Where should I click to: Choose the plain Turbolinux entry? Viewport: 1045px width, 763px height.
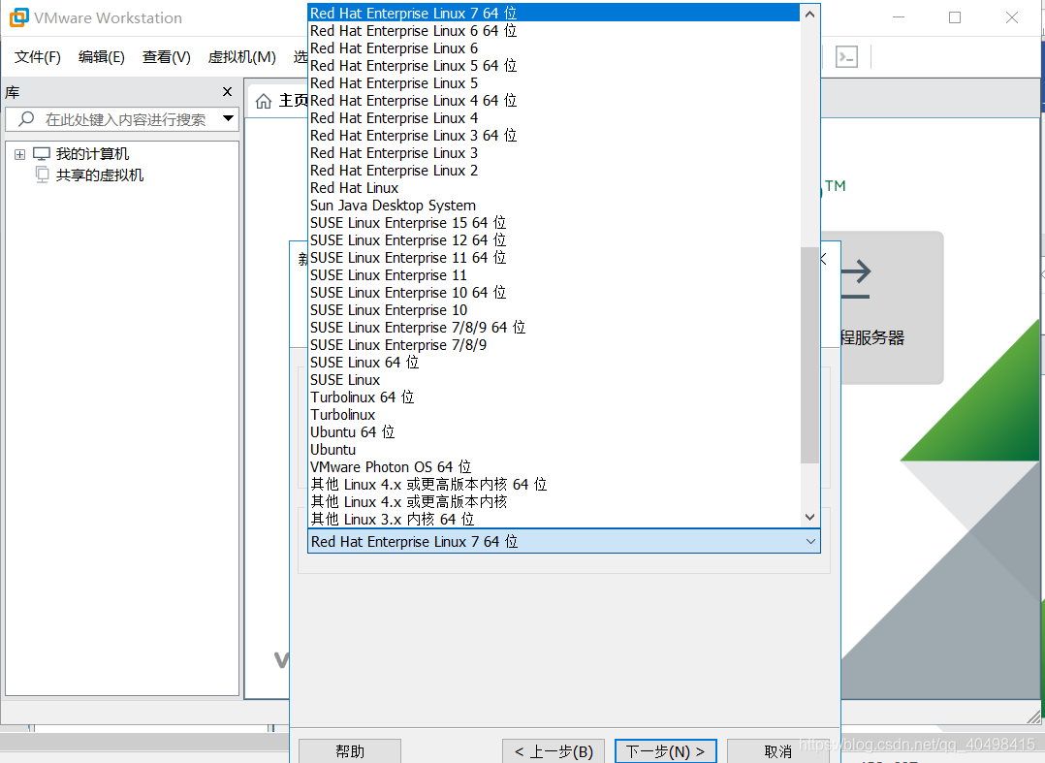(x=554, y=415)
